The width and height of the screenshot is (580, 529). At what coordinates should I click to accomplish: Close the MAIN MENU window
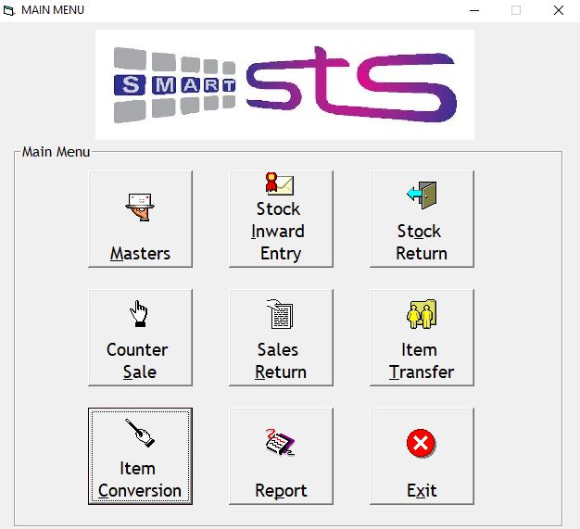pyautogui.click(x=559, y=10)
